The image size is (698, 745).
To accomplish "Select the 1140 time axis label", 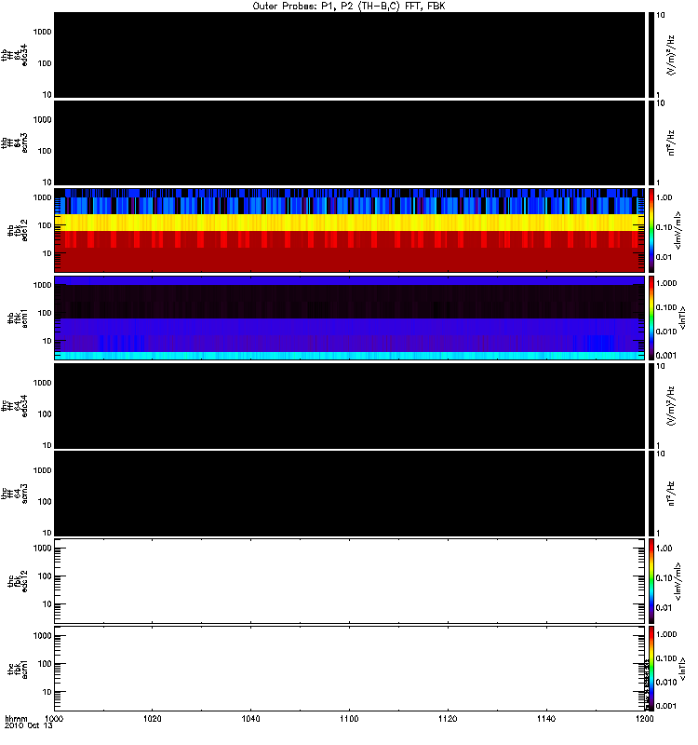I will tap(545, 720).
